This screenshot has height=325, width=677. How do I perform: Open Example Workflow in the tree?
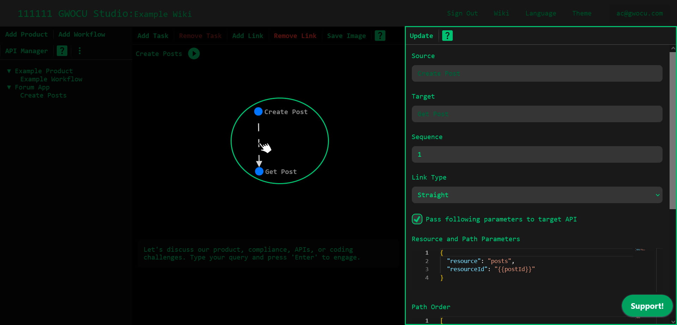51,79
